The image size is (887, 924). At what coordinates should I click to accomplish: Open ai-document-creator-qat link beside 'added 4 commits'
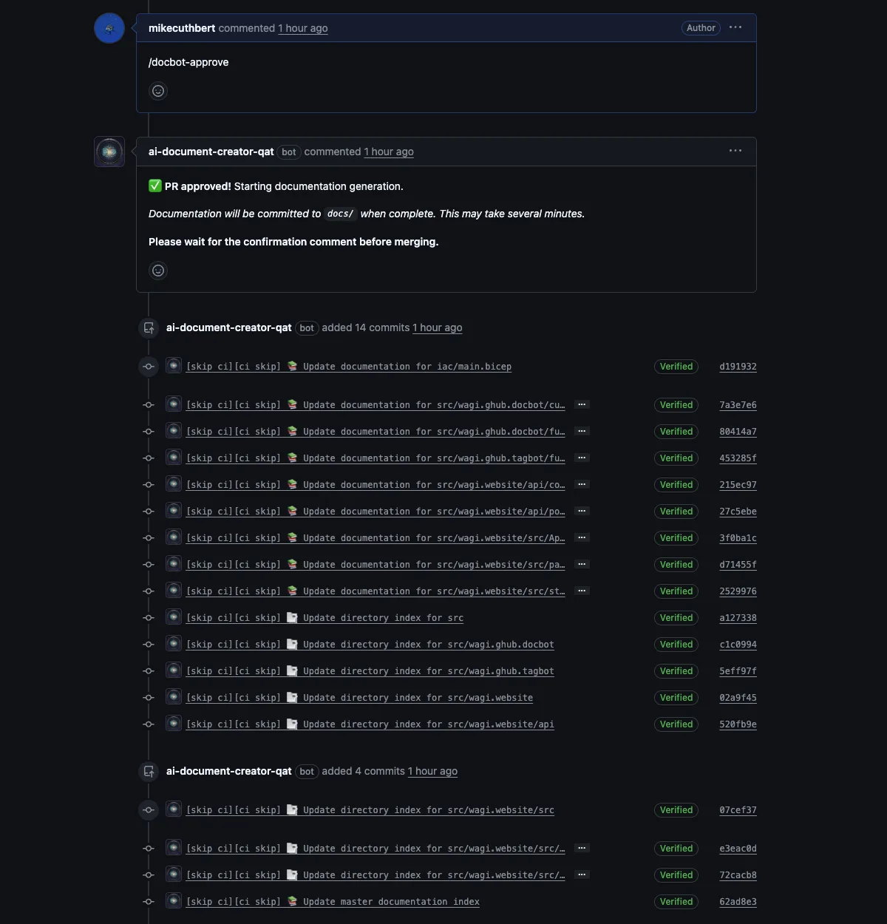point(229,771)
